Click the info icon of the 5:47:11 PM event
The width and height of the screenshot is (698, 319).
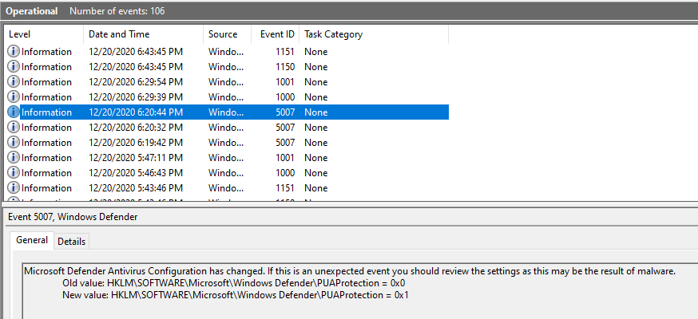[14, 157]
